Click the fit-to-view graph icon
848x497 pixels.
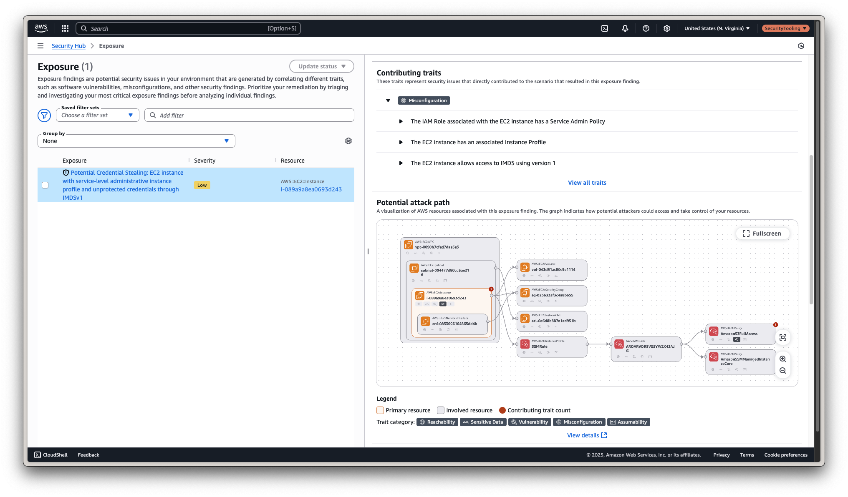[x=783, y=337]
